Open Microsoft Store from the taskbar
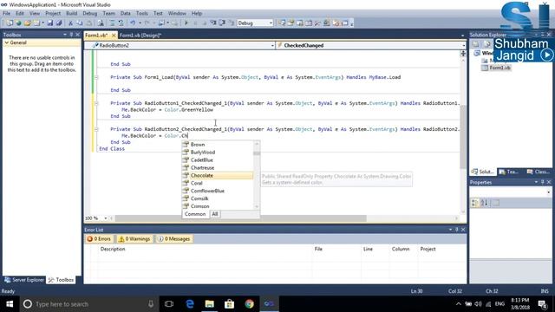 pos(229,304)
